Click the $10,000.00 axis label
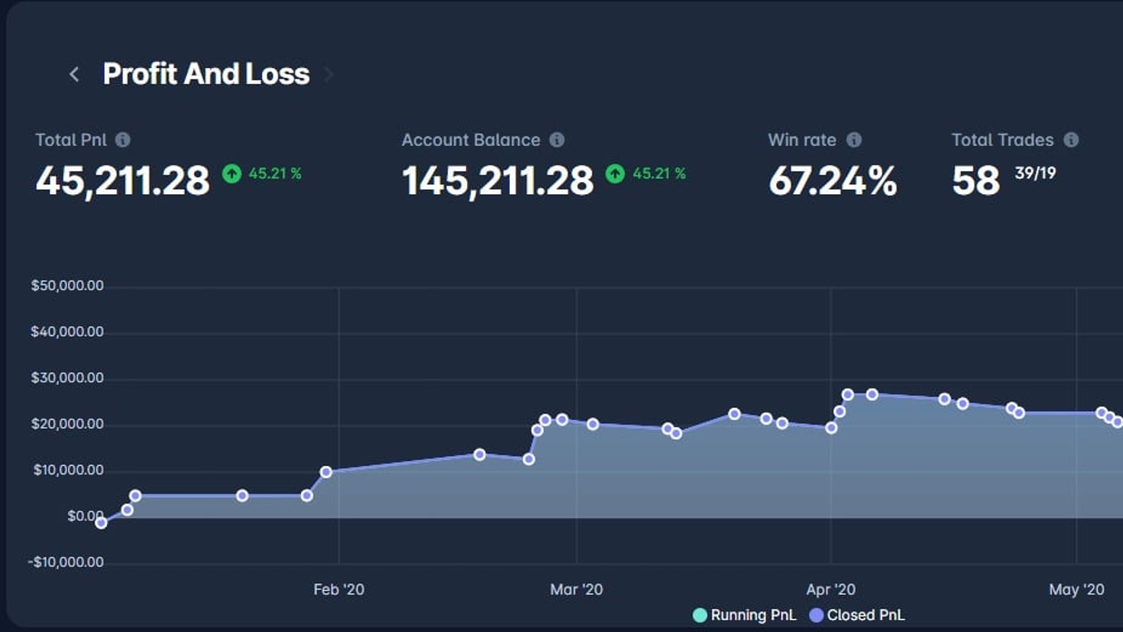 click(68, 470)
